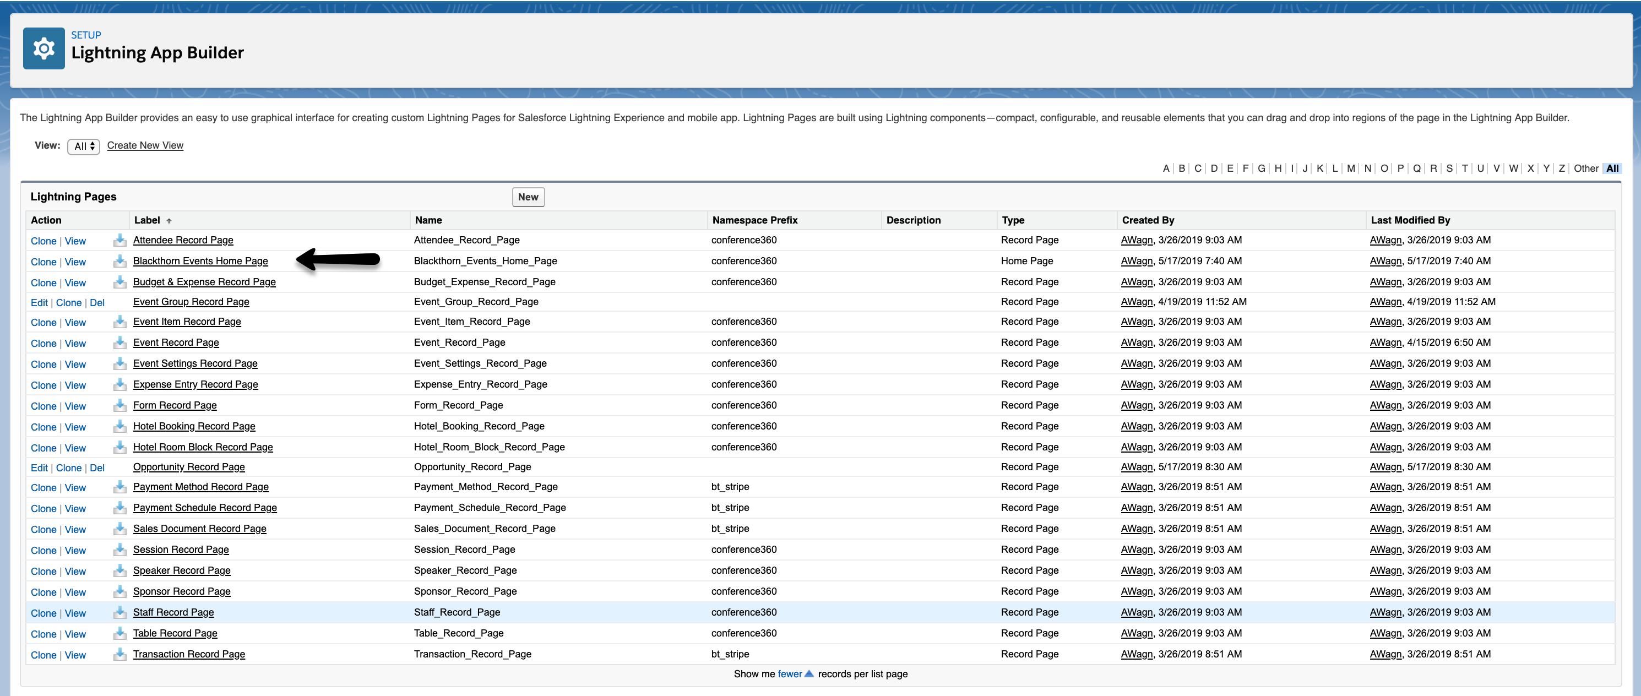Click download icon for Table Record Page
1641x696 pixels.
[119, 634]
